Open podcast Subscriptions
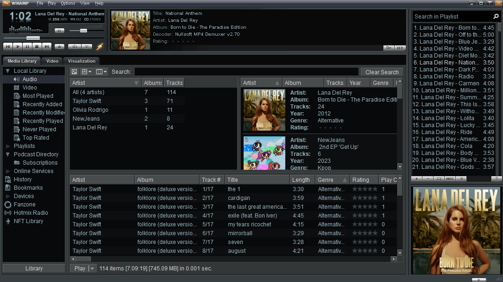 [x=40, y=162]
